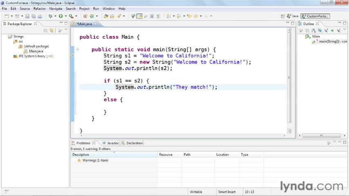This screenshot has height=196, width=349.
Task: Save the file with the floppy disk icon
Action: click(x=27, y=16)
